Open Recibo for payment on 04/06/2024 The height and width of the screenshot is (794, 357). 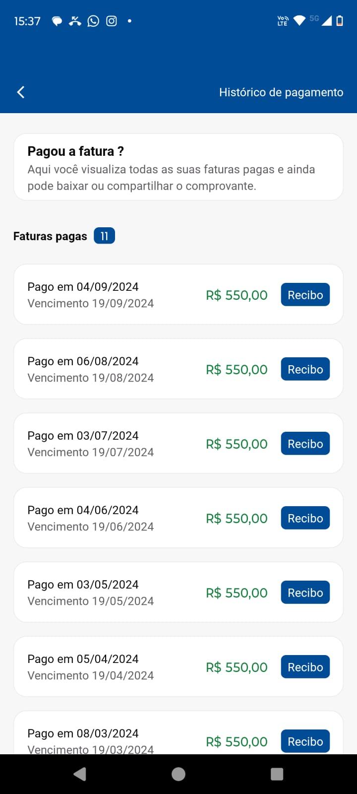click(x=305, y=518)
